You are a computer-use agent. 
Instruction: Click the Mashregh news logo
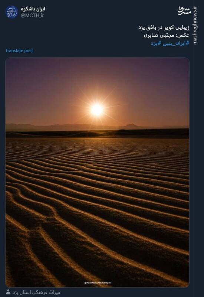pyautogui.click(x=184, y=11)
